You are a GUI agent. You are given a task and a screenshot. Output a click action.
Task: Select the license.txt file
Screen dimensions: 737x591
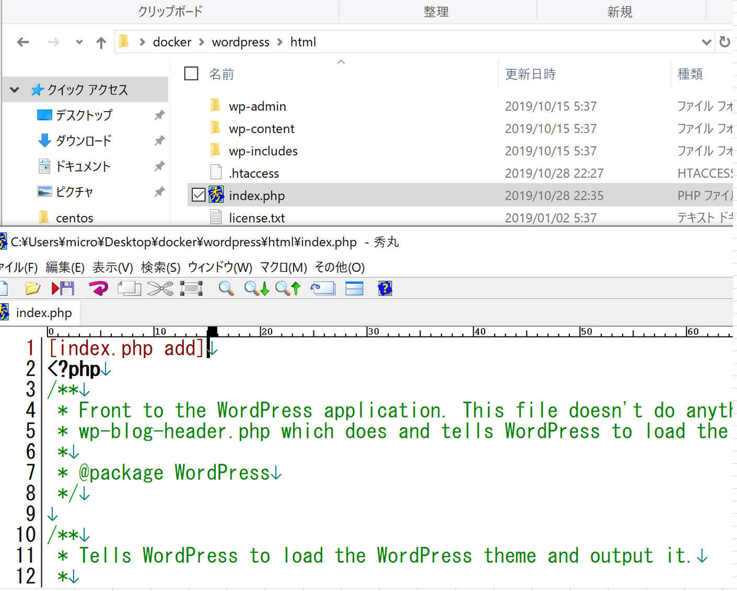tap(256, 218)
